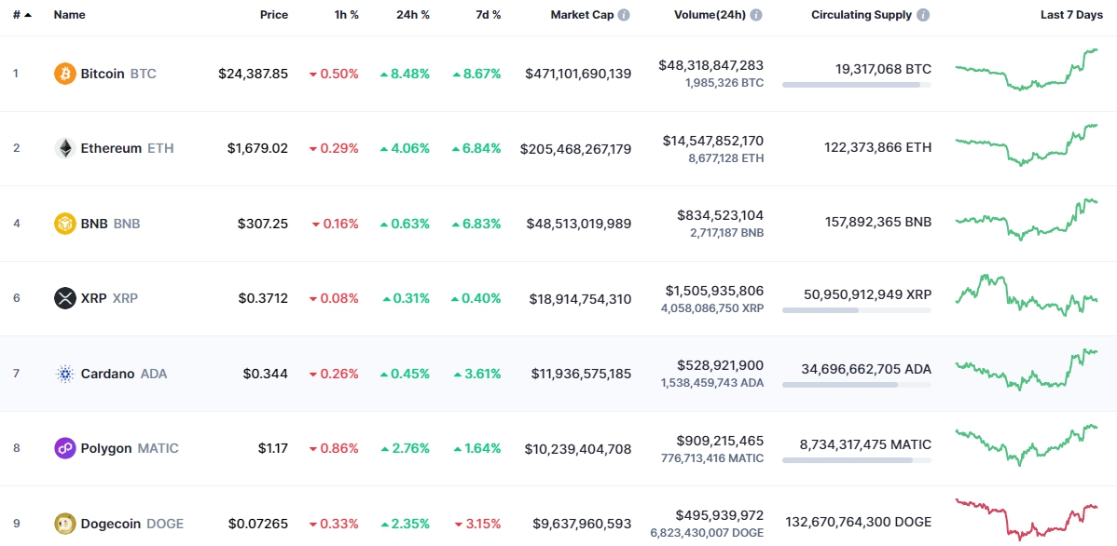This screenshot has height=546, width=1117.
Task: Open the Volume(24h) info icon
Action: tap(756, 15)
